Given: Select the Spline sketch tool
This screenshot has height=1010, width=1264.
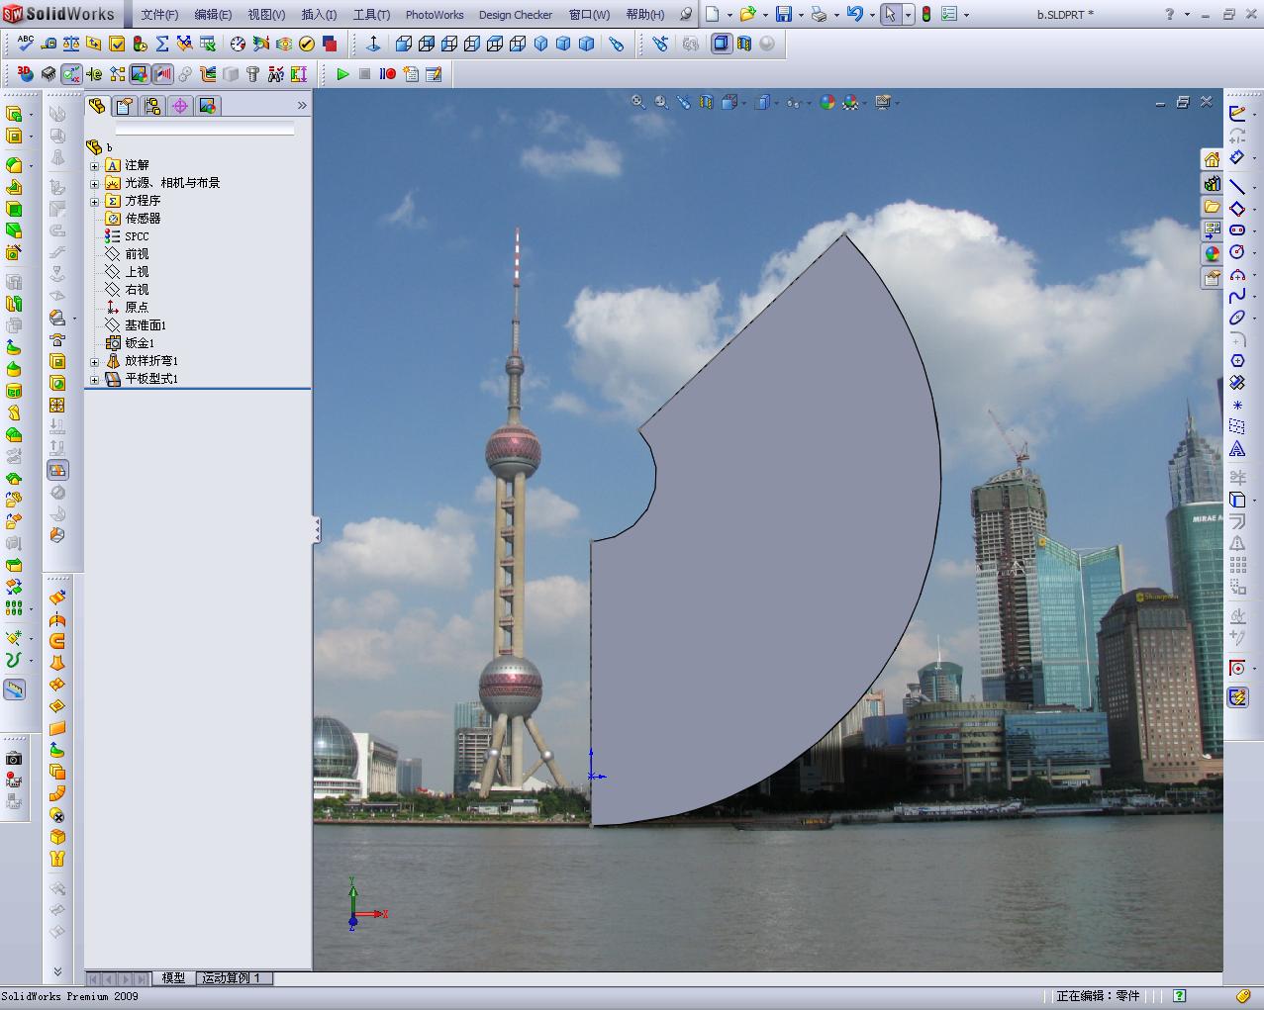Looking at the screenshot, I should coord(1237,296).
